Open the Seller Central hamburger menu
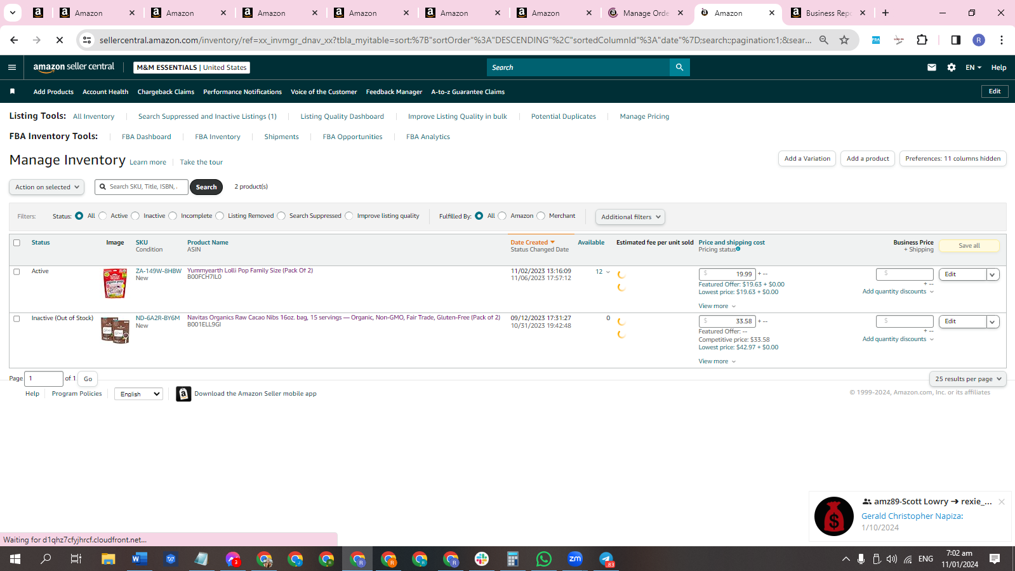This screenshot has width=1015, height=571. (x=12, y=67)
